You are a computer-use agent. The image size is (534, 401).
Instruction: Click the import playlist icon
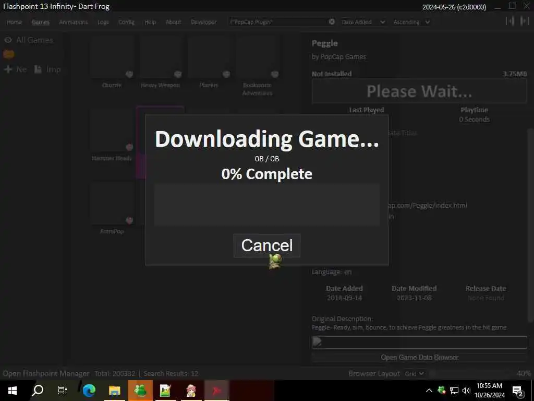[x=38, y=69]
